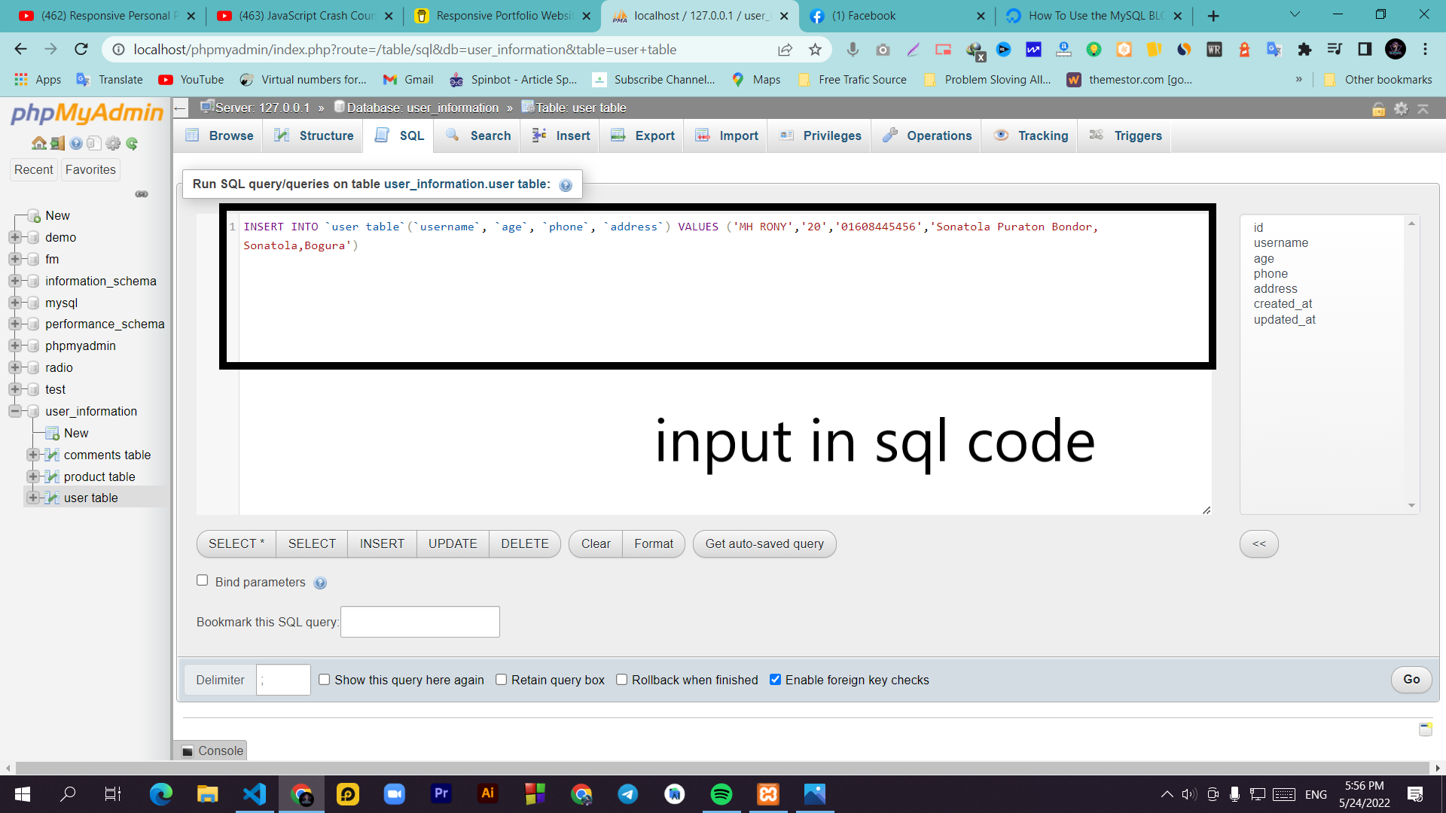
Task: Expand the product table node
Action: pos(32,477)
